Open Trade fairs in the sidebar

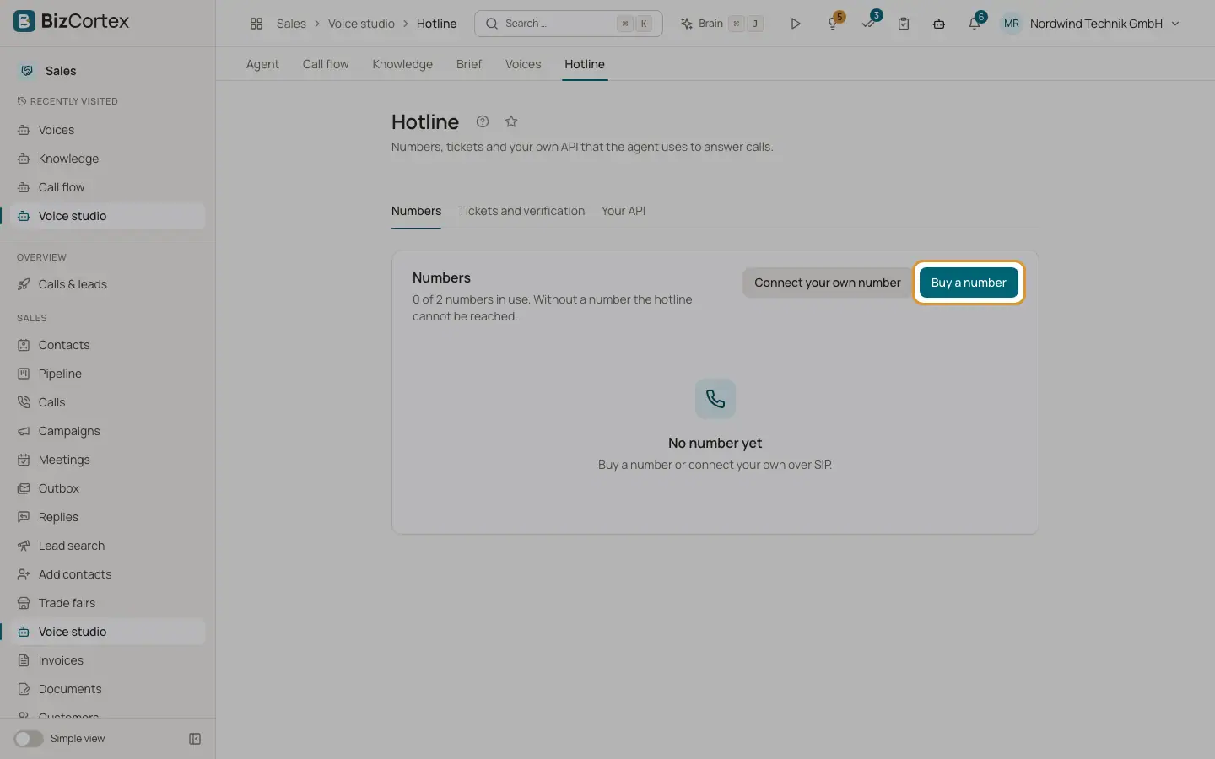[x=108, y=603]
